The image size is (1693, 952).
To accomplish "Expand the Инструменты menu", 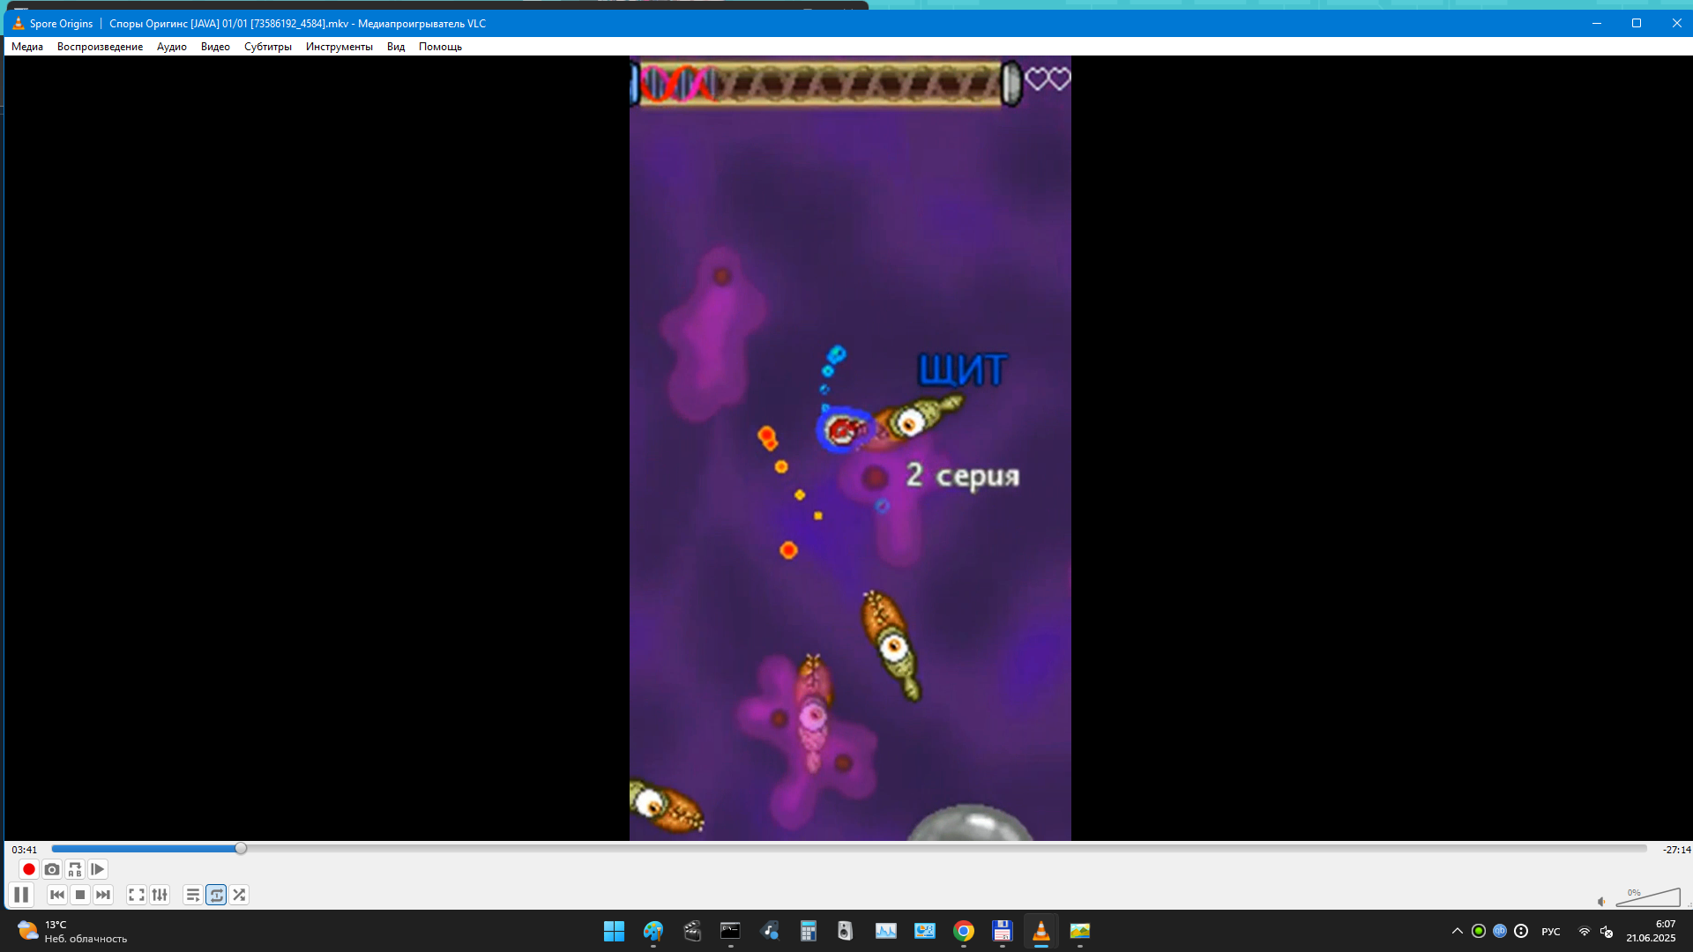I will point(339,47).
